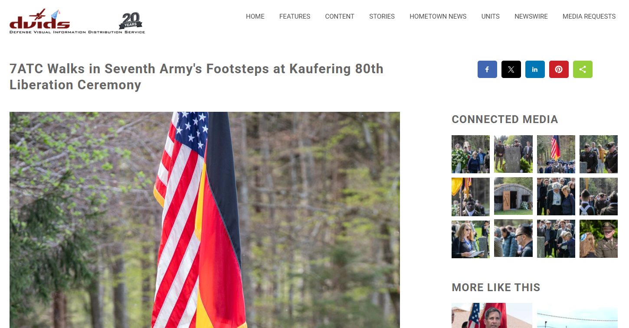Go to the STORIES section
629x328 pixels.
point(382,16)
